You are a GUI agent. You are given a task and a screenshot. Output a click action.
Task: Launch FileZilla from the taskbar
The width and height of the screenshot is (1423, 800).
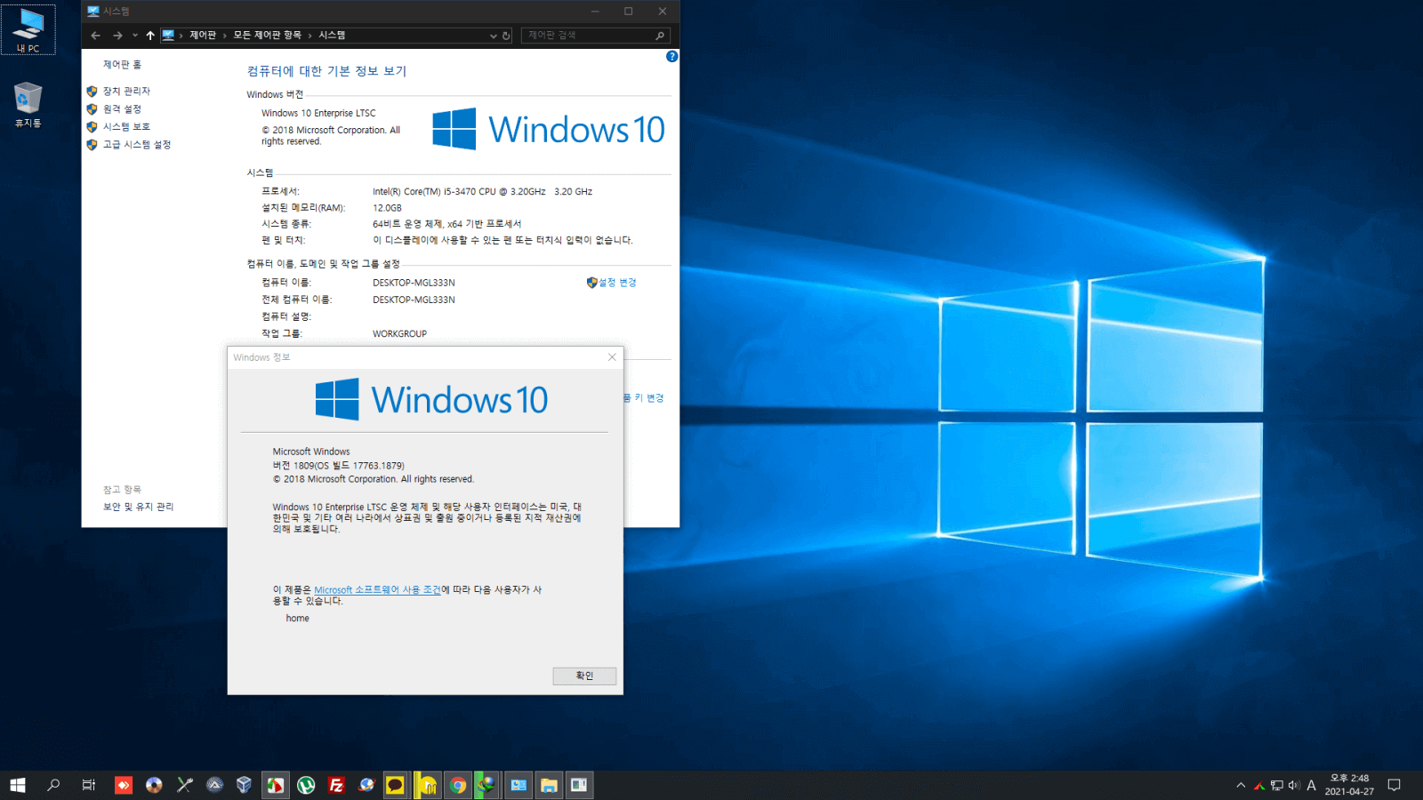[336, 785]
